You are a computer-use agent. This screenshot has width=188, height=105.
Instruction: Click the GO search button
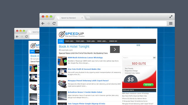(x=154, y=58)
